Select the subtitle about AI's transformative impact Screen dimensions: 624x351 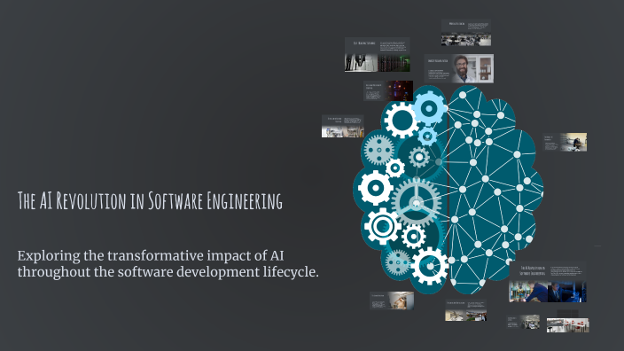tap(168, 264)
